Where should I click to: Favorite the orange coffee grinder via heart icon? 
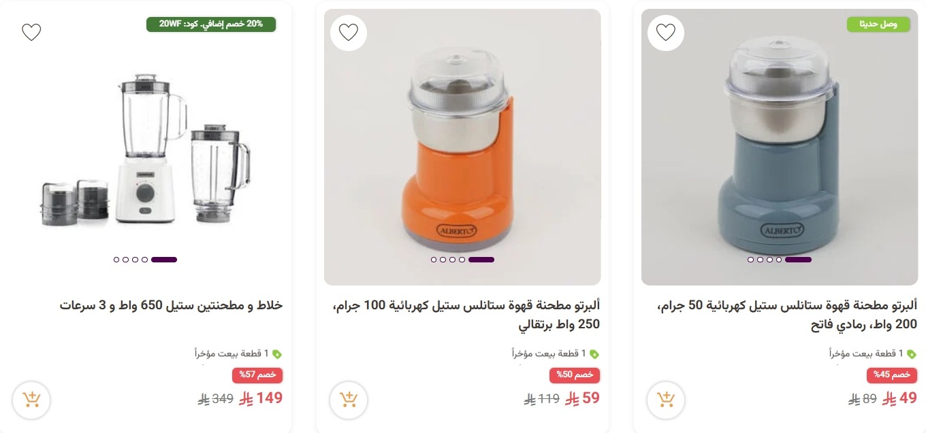(x=349, y=32)
